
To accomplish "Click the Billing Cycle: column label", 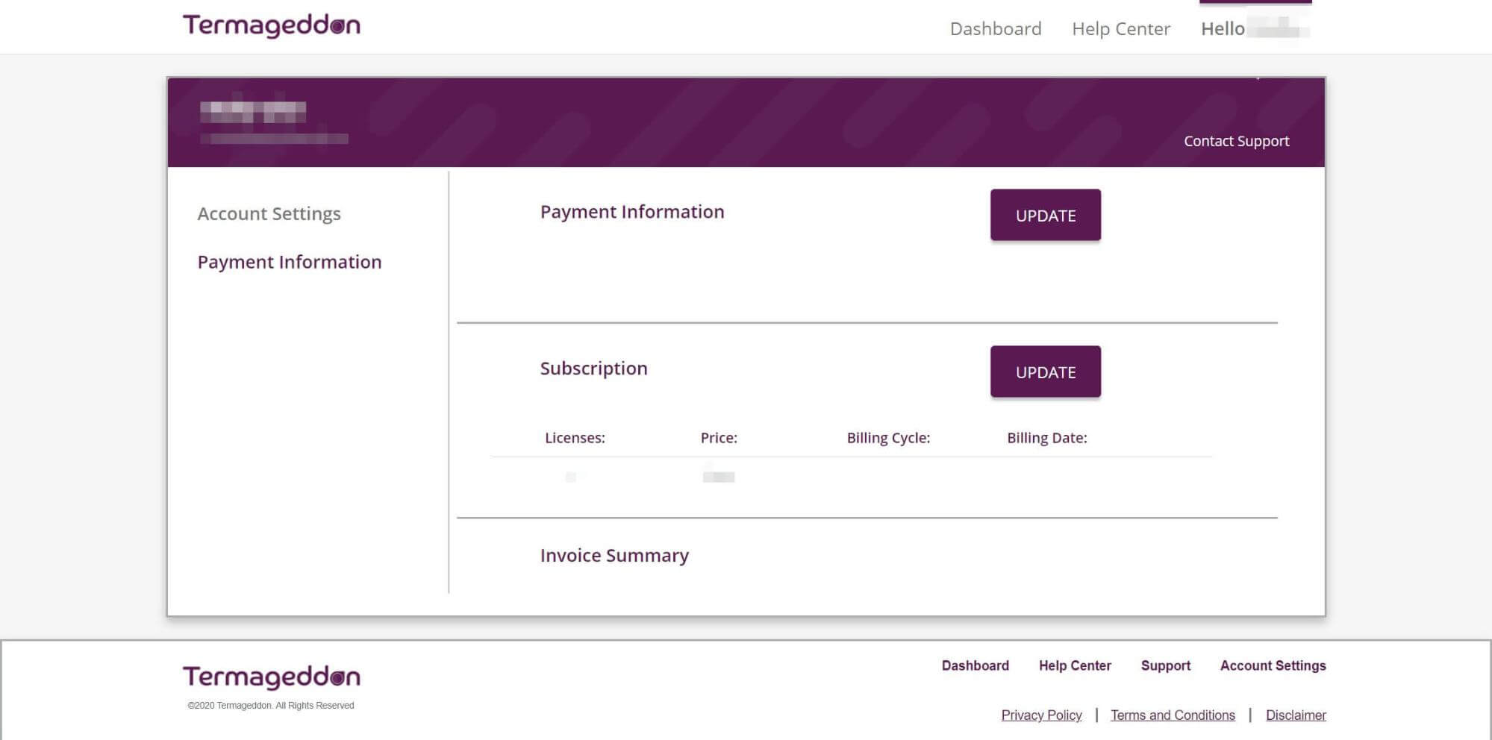I will pos(888,438).
